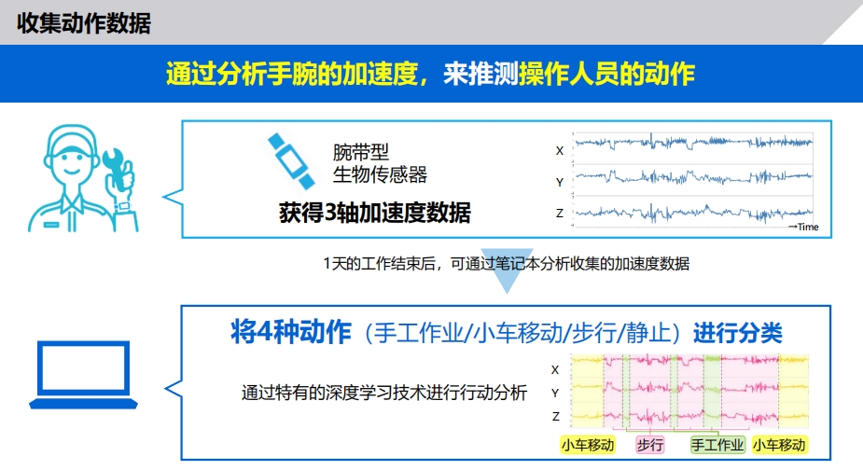Image resolution: width=863 pixels, height=470 pixels.
Task: Click the green 手工作业 legend tag
Action: point(717,445)
